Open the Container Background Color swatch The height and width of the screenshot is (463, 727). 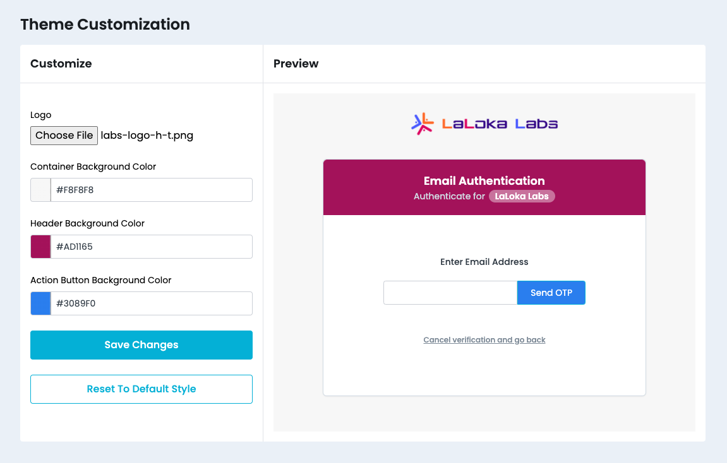(40, 190)
